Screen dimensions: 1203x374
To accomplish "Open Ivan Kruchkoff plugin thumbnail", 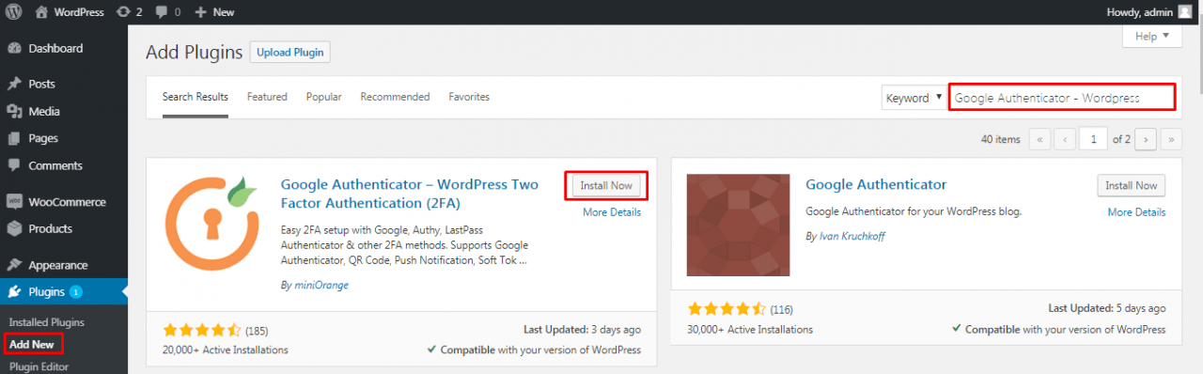I will [x=739, y=225].
